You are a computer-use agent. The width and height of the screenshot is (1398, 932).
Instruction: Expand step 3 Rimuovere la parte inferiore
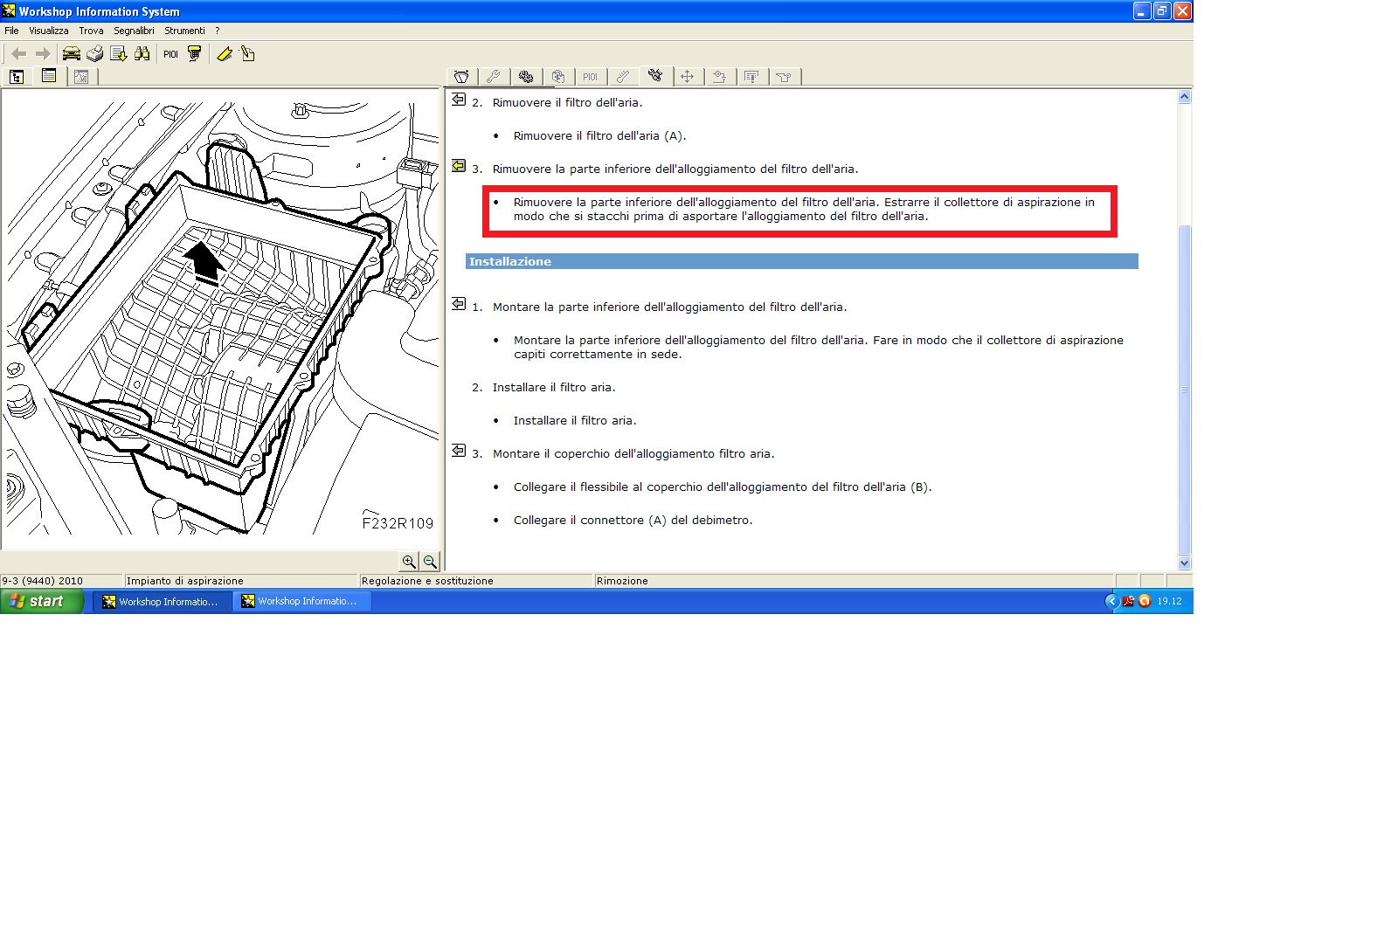coord(459,166)
